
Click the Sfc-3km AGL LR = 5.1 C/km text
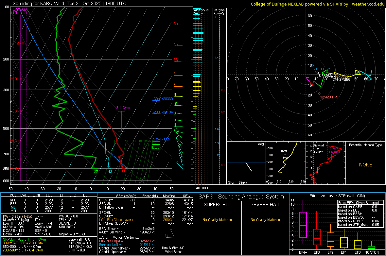click(25, 240)
